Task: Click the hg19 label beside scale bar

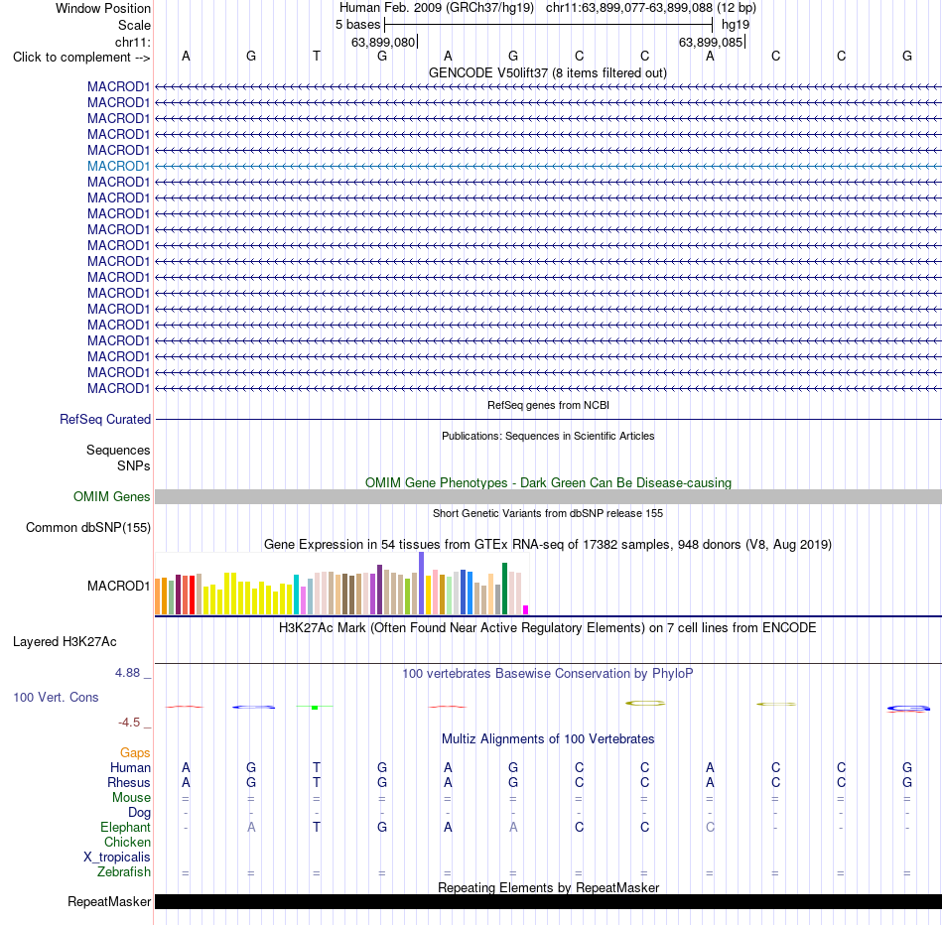Action: pos(736,25)
